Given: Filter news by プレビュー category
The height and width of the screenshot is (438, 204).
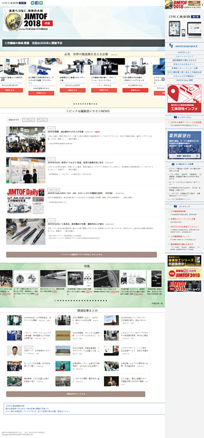Looking at the screenshot, I should click(42, 120).
